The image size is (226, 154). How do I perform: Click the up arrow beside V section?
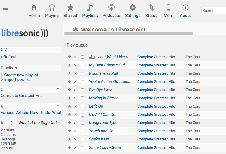58,107
